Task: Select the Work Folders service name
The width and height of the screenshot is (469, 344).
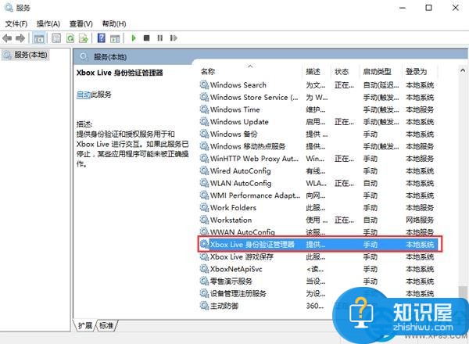Action: tap(233, 208)
